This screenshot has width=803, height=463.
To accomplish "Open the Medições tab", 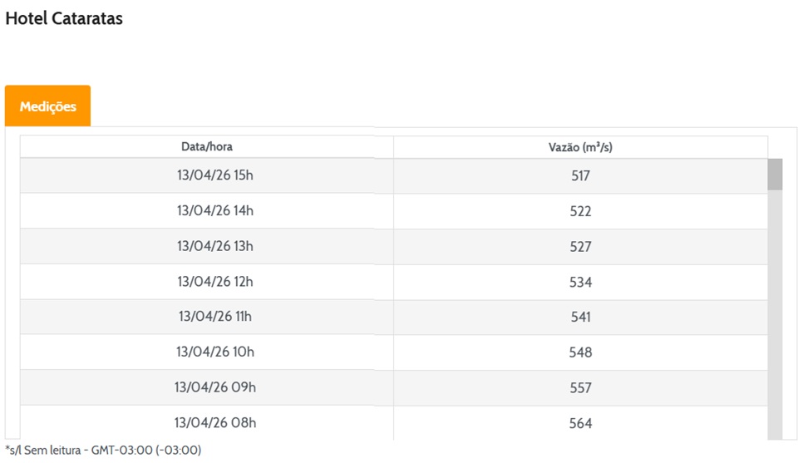I will pos(47,106).
